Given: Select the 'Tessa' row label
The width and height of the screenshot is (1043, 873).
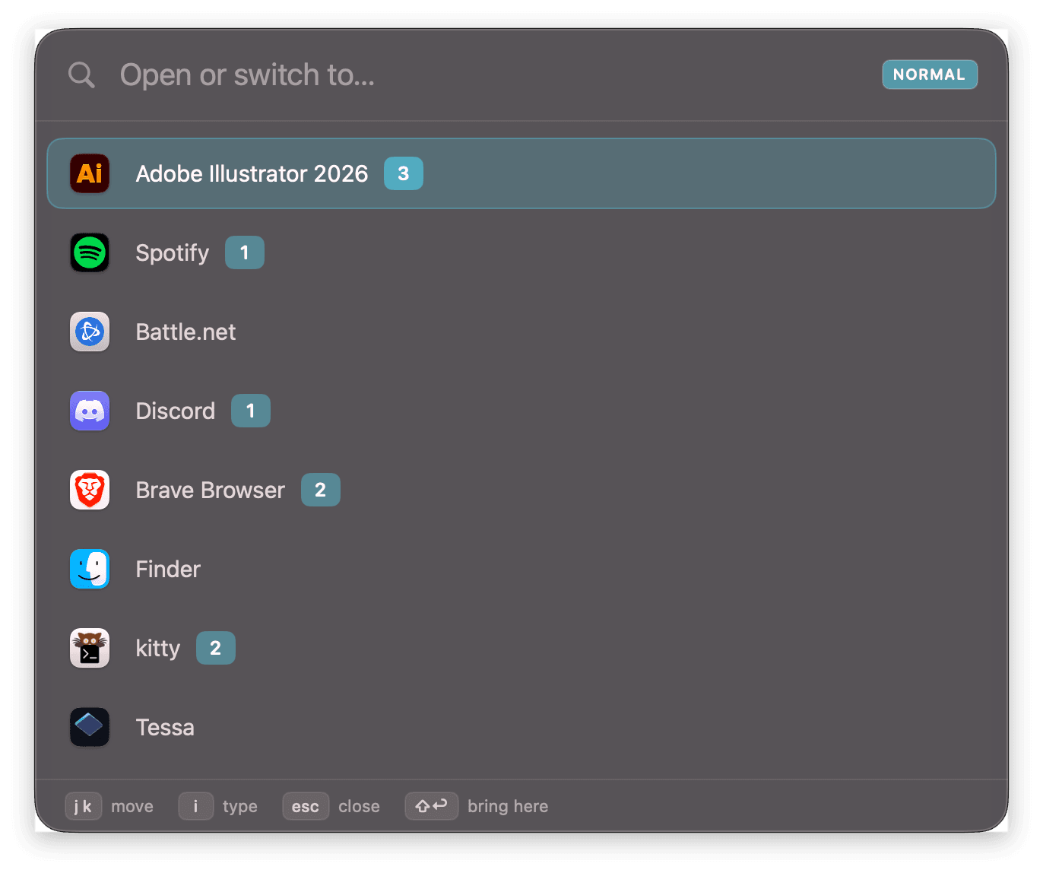Looking at the screenshot, I should 165,727.
